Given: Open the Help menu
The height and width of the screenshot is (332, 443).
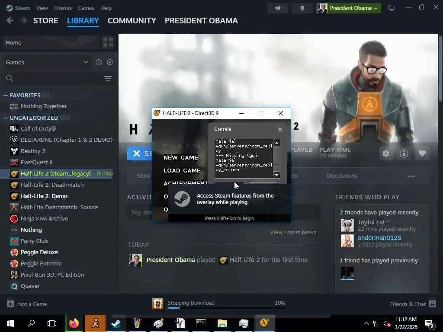Looking at the screenshot, I should pos(106,8).
